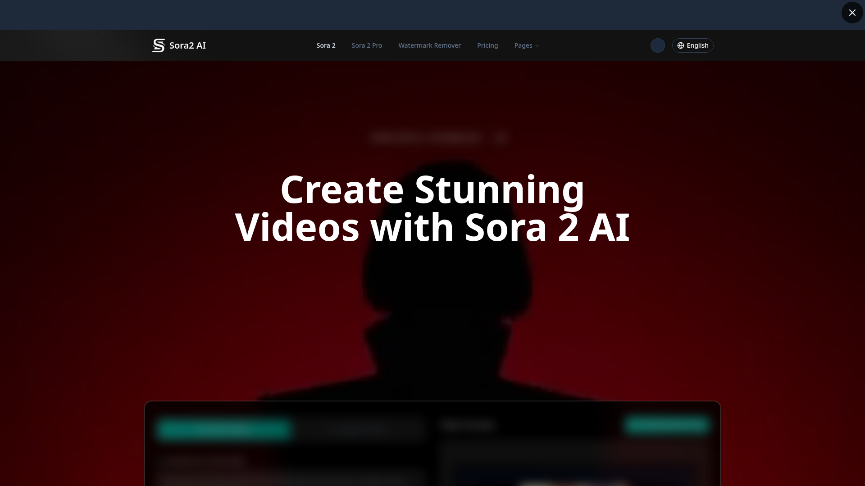Navigate to Watermark Remover
The width and height of the screenshot is (865, 486).
coord(429,45)
